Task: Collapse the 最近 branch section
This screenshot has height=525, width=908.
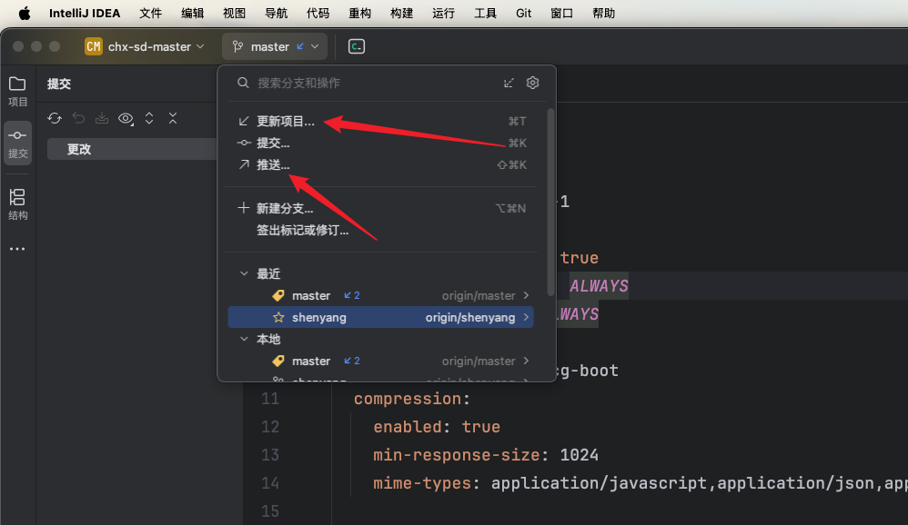Action: pos(243,273)
